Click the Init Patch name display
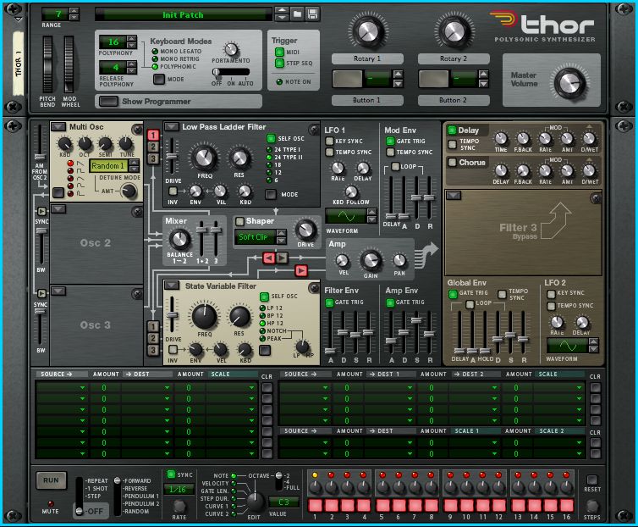The height and width of the screenshot is (527, 638). (183, 14)
